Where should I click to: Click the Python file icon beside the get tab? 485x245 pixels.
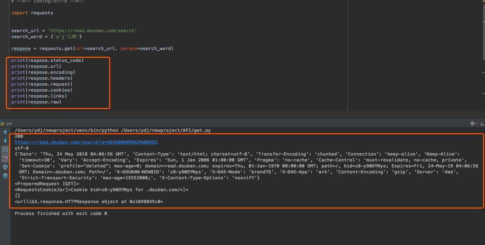tap(2, 123)
